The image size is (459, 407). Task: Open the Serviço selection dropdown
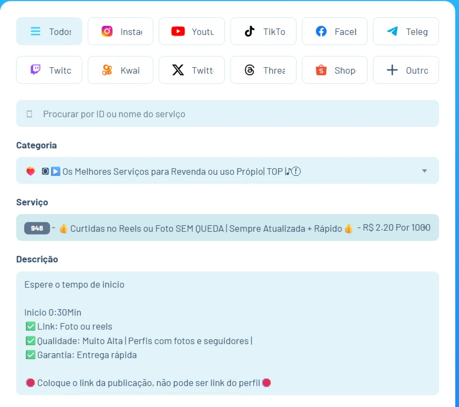[227, 228]
